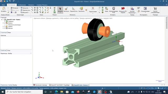
Task: Activate the Выбрать (Select) tool
Action: pyautogui.click(x=60, y=10)
